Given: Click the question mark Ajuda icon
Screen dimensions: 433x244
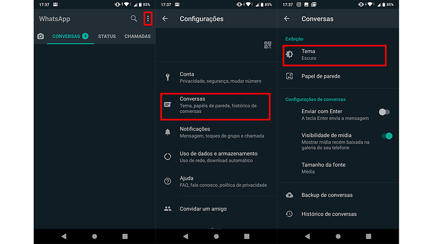Looking at the screenshot, I should pos(168,181).
